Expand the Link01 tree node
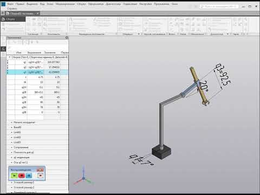Viewport: 260px width, 195px height. pos(12,132)
